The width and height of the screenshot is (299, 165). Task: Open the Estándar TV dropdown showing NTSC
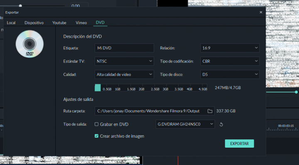(x=124, y=61)
